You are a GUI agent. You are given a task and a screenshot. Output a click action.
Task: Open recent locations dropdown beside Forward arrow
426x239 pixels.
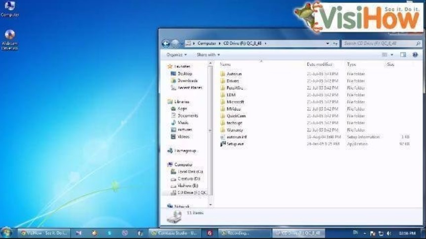[x=182, y=44]
